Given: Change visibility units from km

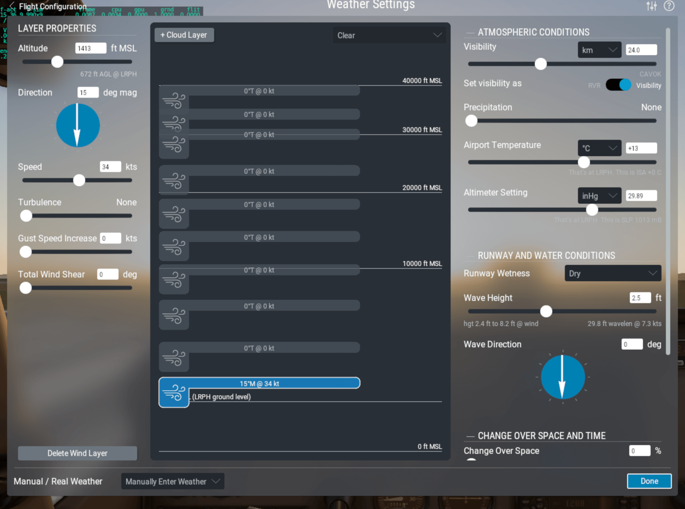Looking at the screenshot, I should [599, 49].
